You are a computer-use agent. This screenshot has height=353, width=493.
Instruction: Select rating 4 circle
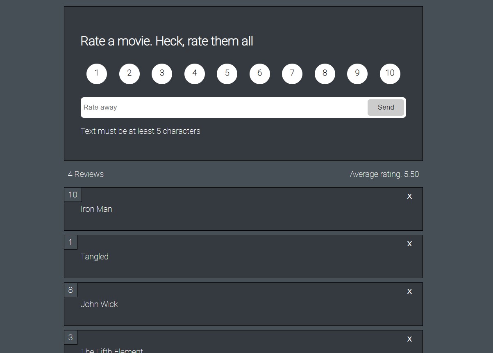[195, 74]
